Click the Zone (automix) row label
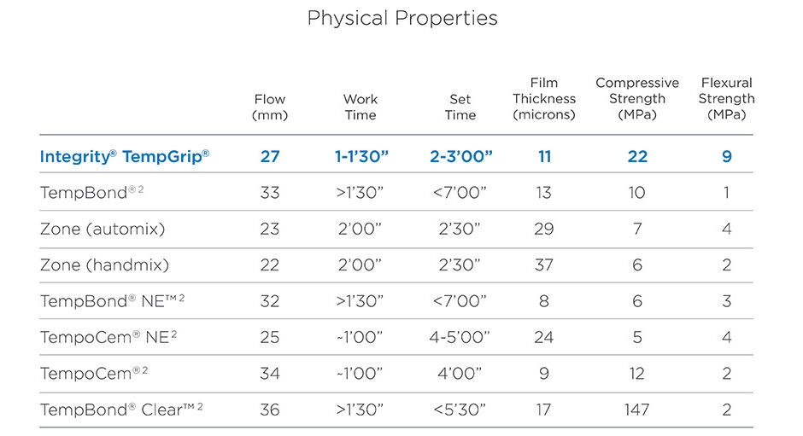This screenshot has width=803, height=436. click(103, 229)
